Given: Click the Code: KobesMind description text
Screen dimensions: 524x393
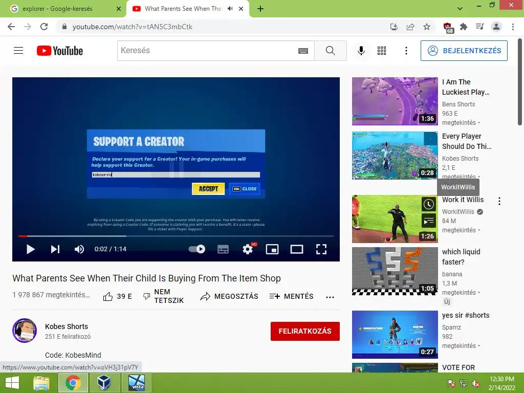Looking at the screenshot, I should click(73, 355).
